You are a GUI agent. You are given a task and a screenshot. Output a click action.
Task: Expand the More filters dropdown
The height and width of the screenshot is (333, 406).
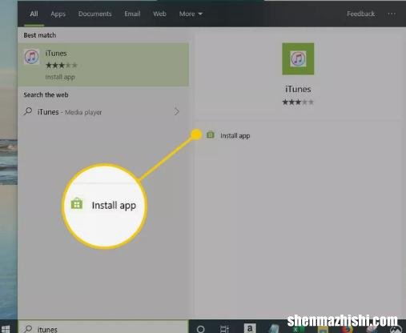[x=191, y=14]
